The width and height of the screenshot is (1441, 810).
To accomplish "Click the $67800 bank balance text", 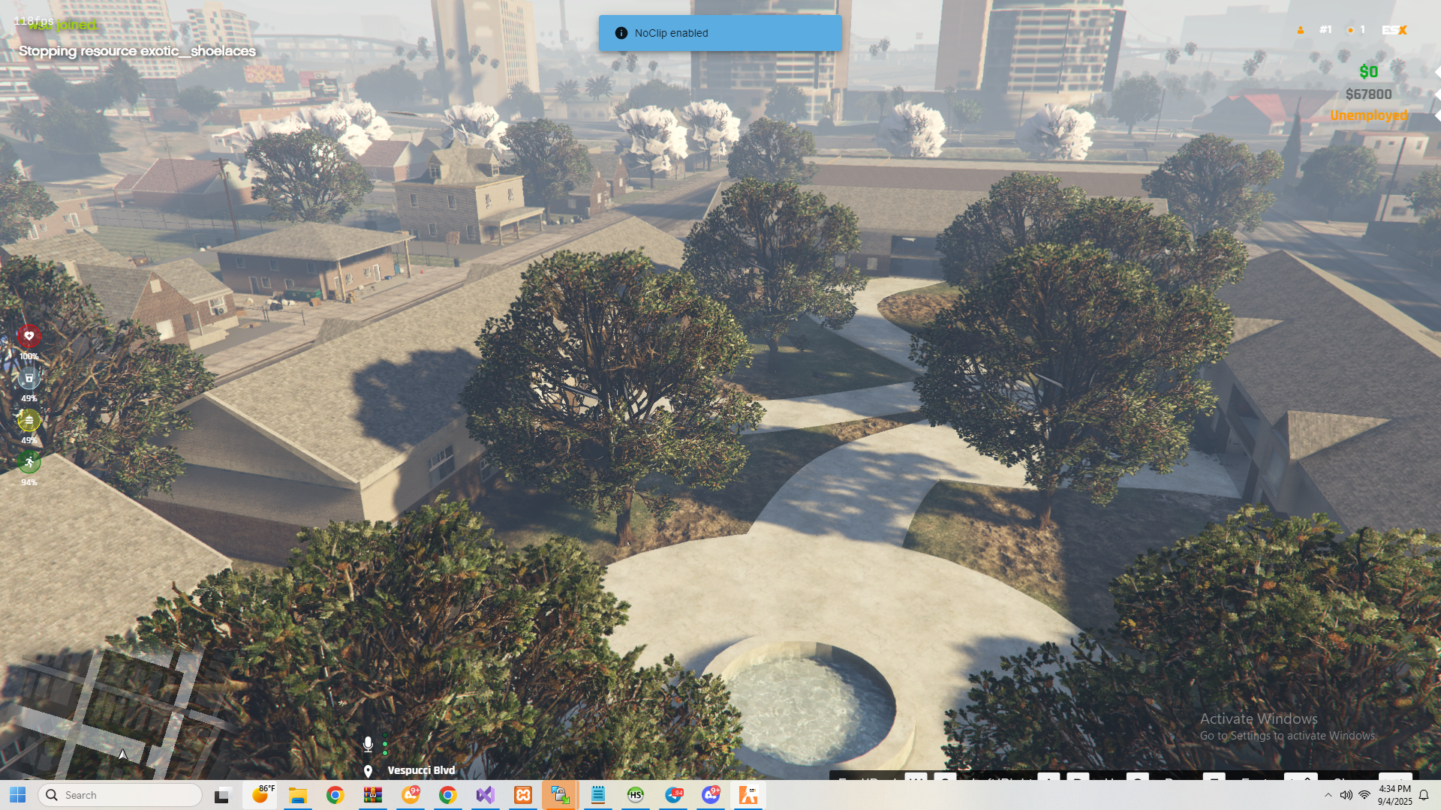I will click(1369, 94).
